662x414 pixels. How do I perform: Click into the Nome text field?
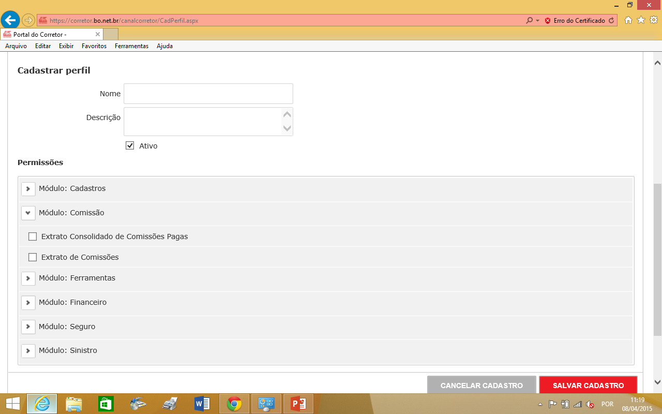208,94
